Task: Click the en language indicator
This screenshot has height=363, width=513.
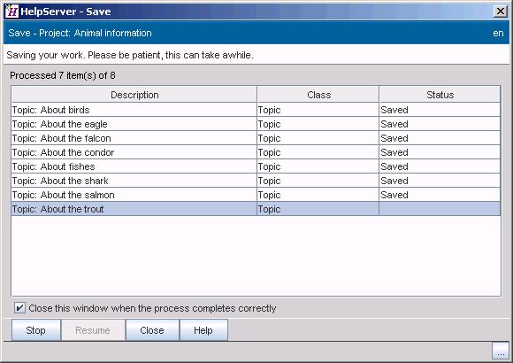Action: 498,33
